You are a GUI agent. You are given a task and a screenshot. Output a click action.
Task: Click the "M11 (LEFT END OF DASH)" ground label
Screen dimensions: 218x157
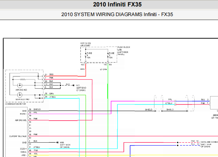[81, 88]
